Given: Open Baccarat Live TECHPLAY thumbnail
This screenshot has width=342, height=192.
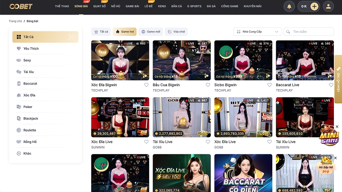Looking at the screenshot, I should pos(305,60).
